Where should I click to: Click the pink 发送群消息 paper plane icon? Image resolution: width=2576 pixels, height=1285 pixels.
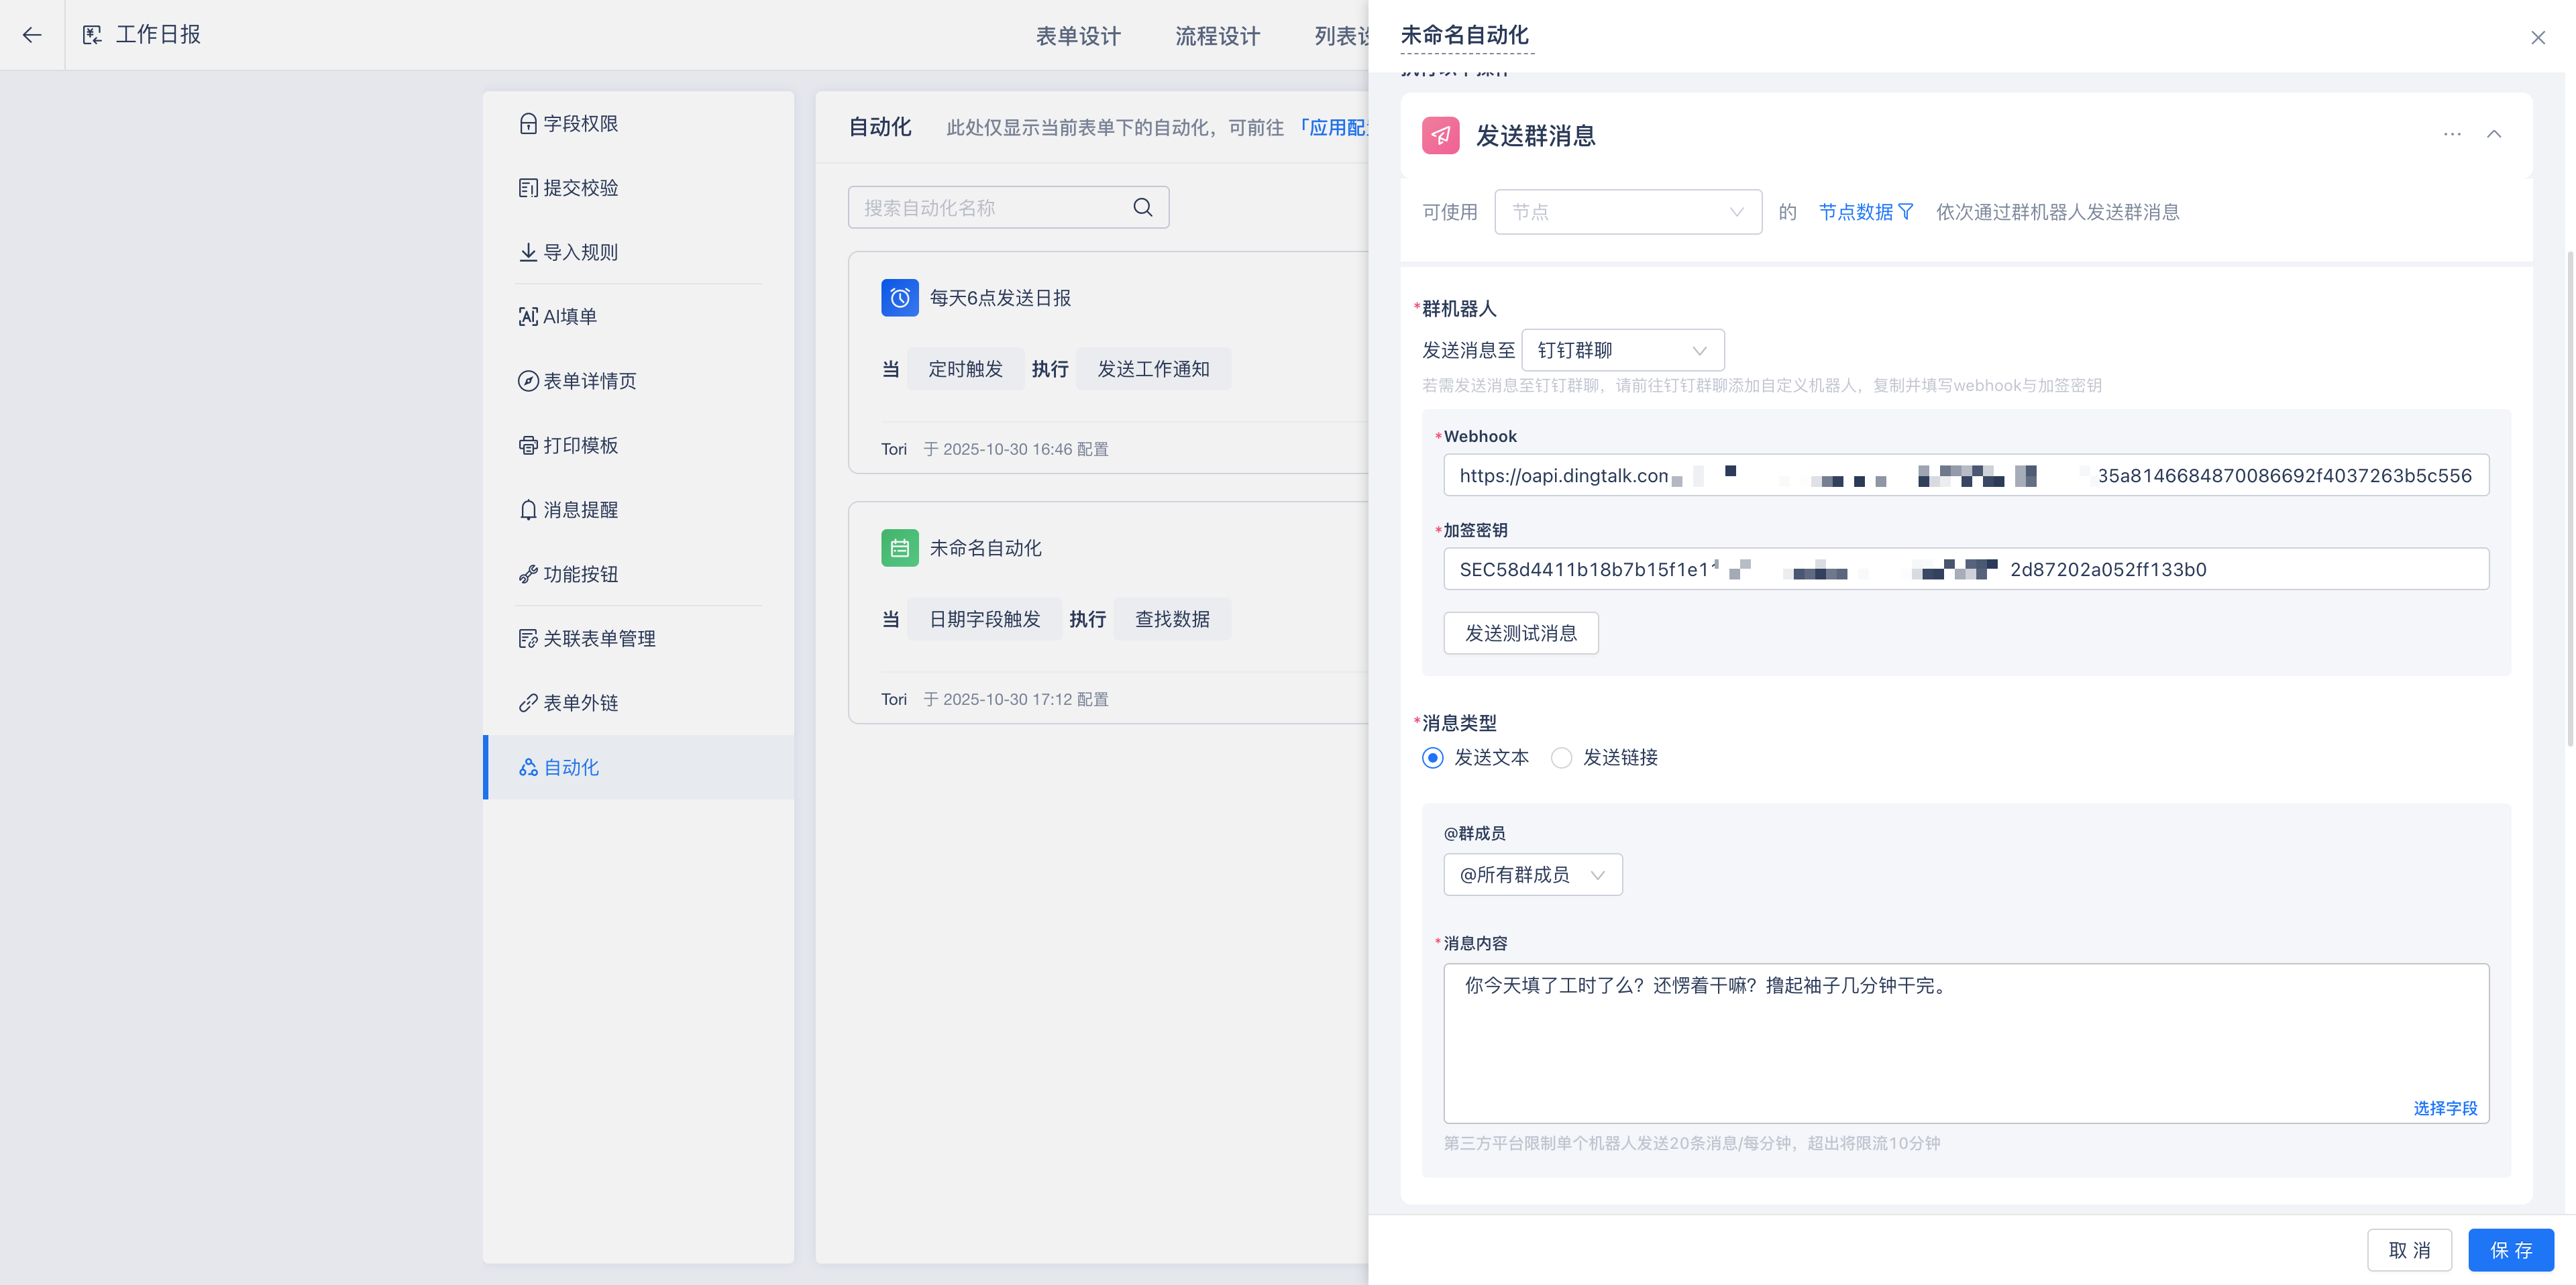pos(1440,135)
